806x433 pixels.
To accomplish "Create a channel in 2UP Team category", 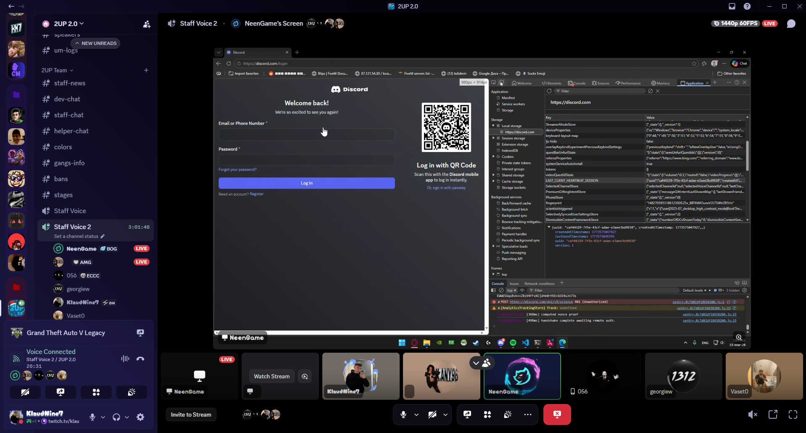I will click(x=146, y=70).
